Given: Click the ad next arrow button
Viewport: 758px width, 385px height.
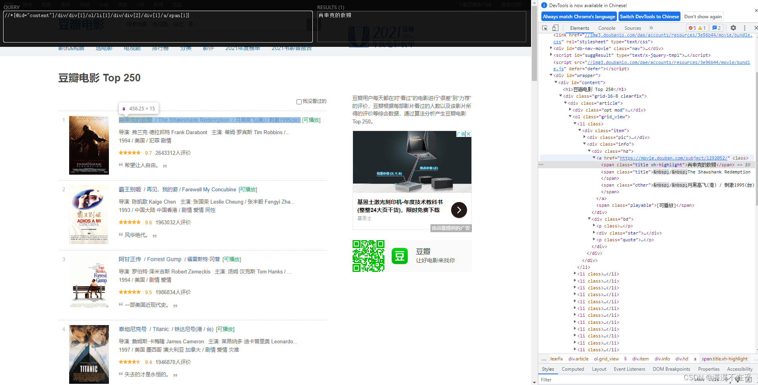Looking at the screenshot, I should [459, 210].
